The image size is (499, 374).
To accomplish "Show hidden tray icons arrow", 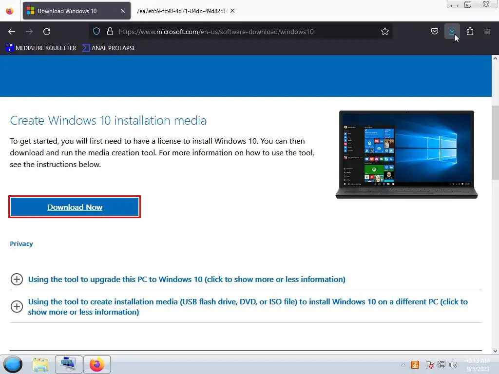I will (403, 365).
